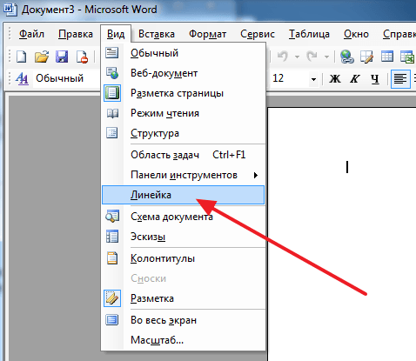Click the Styles and Formatting AA icon
This screenshot has width=416, height=361.
[x=22, y=78]
